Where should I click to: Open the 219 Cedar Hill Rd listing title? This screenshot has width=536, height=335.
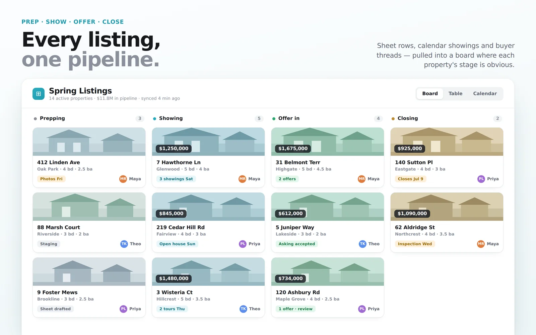[181, 227]
